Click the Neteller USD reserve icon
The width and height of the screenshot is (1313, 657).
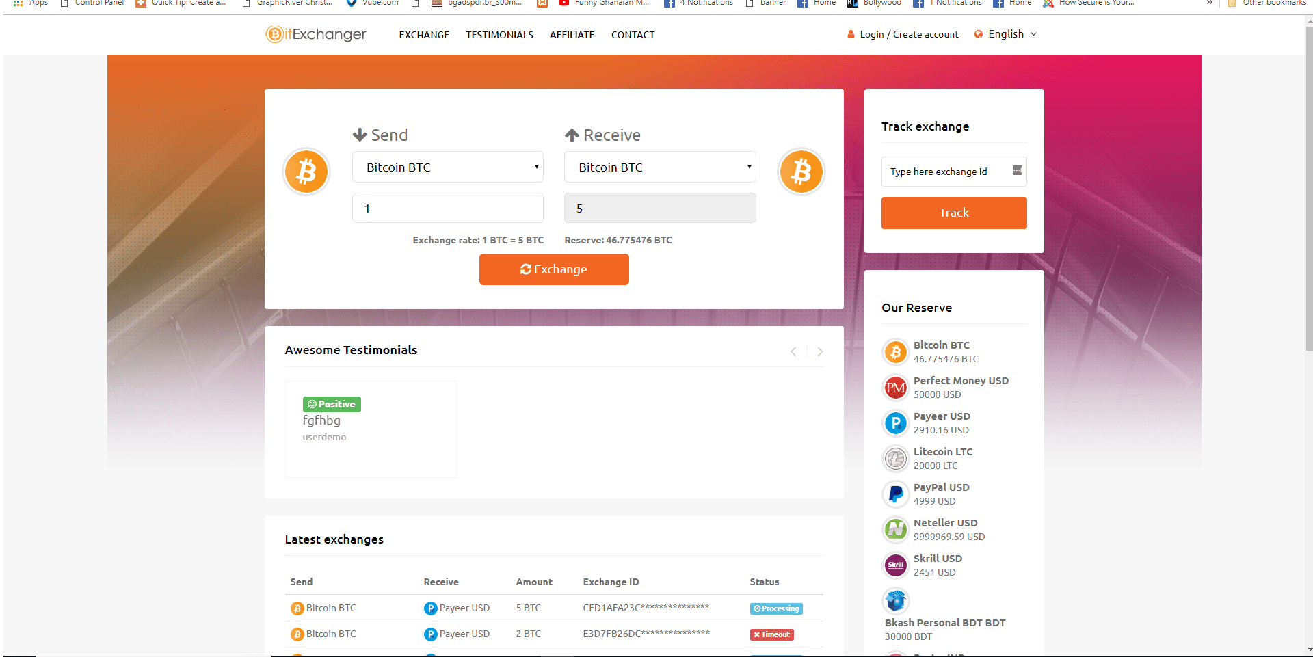[895, 530]
